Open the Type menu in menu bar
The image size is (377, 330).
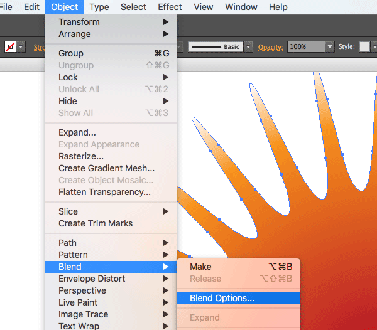(99, 7)
